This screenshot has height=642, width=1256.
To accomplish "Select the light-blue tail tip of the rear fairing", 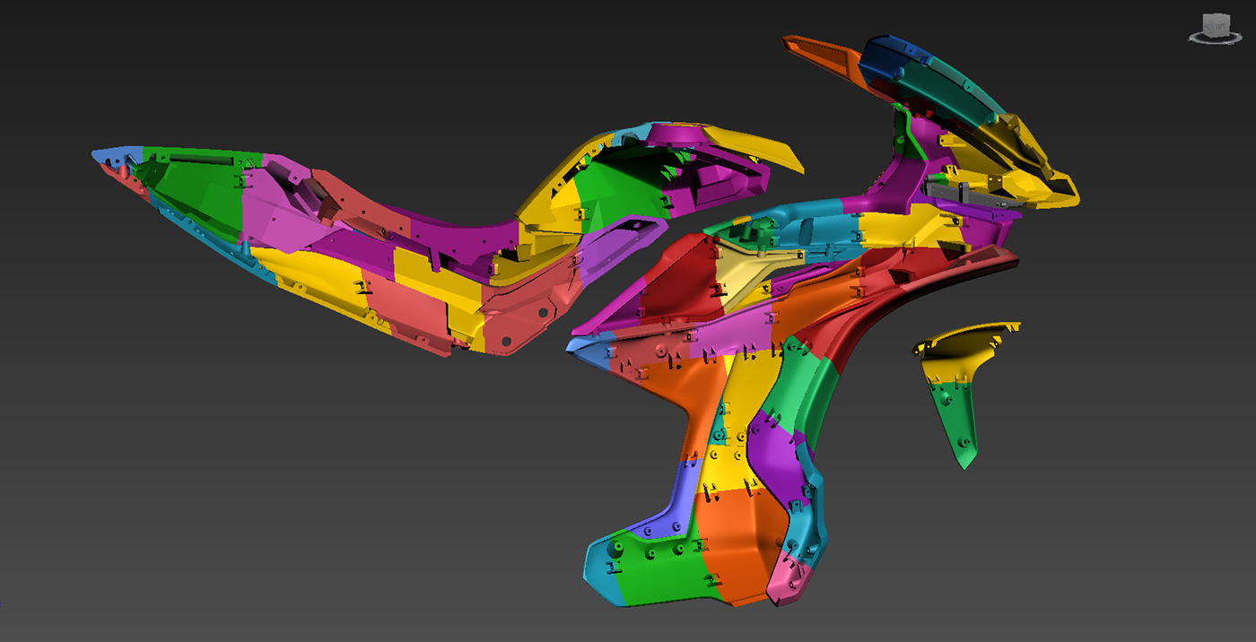I will 117,153.
